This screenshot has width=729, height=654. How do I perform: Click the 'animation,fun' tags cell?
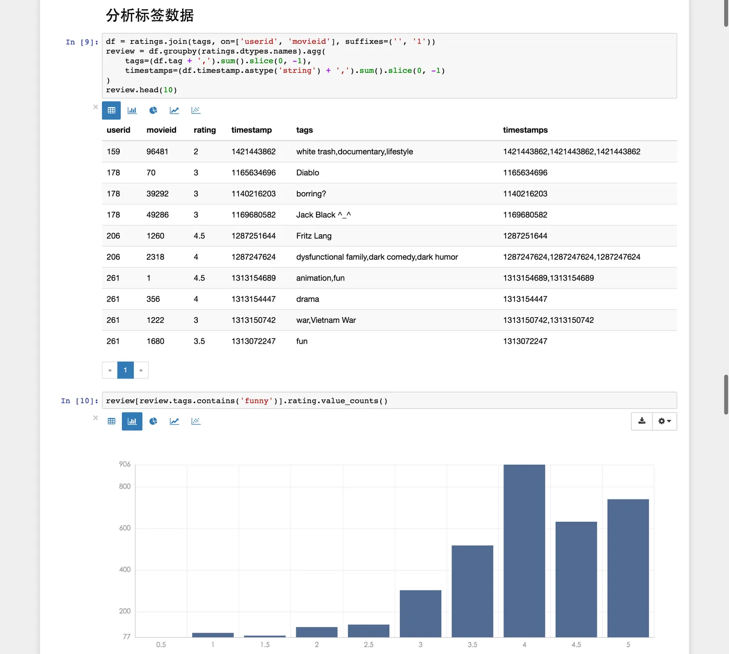320,278
